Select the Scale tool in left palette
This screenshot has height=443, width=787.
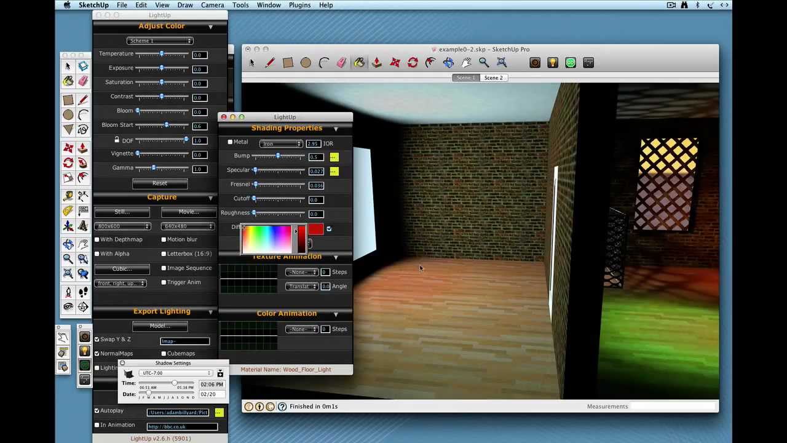tap(68, 177)
